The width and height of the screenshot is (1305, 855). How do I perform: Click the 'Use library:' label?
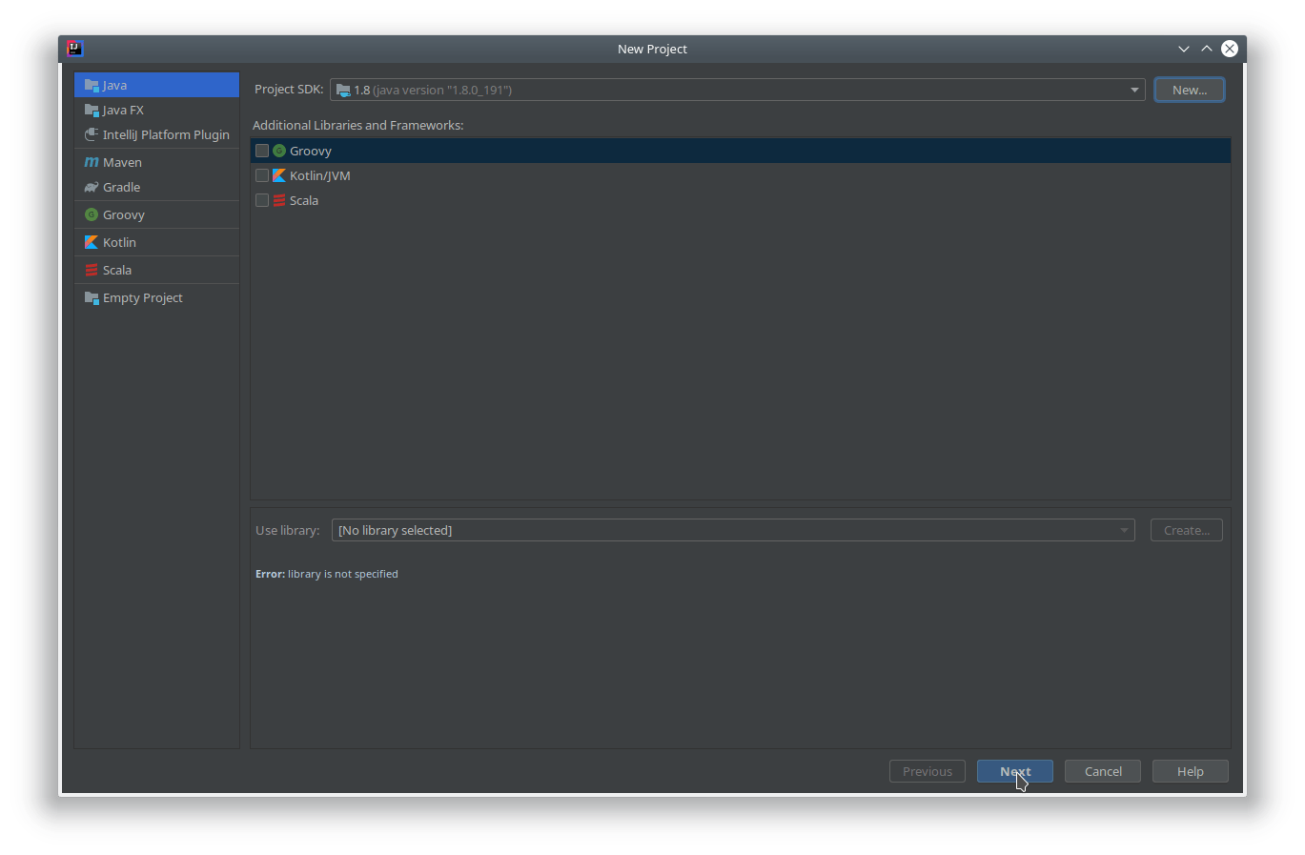288,530
